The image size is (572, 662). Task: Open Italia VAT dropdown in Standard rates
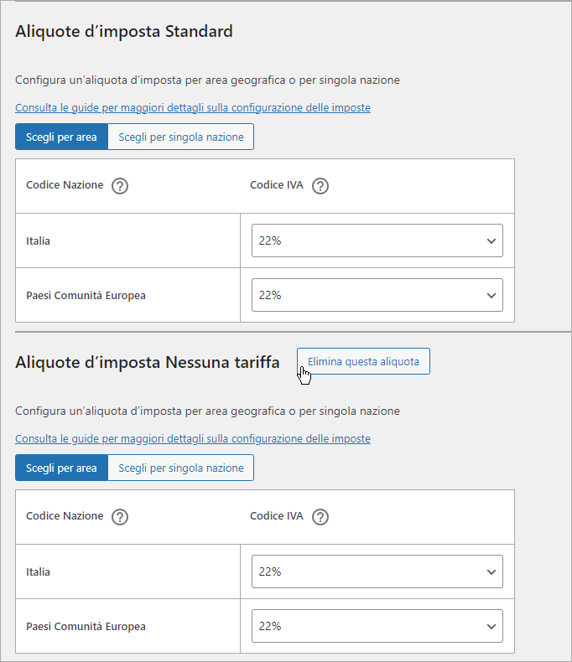tap(377, 240)
